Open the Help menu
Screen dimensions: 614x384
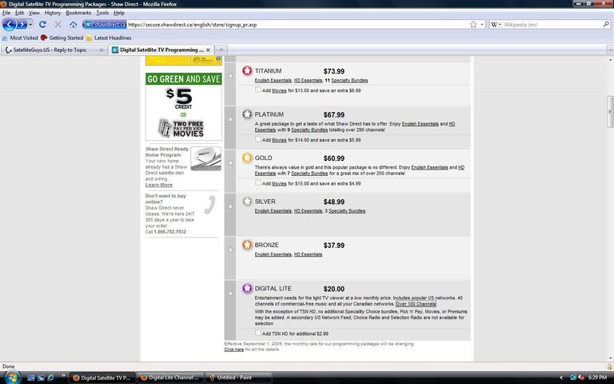(x=119, y=13)
